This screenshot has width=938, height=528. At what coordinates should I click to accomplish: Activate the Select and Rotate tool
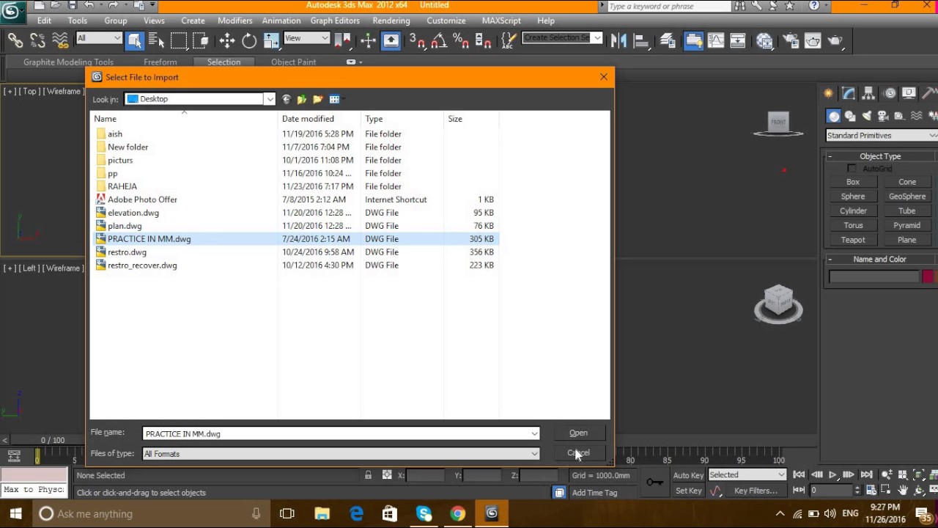tap(249, 40)
